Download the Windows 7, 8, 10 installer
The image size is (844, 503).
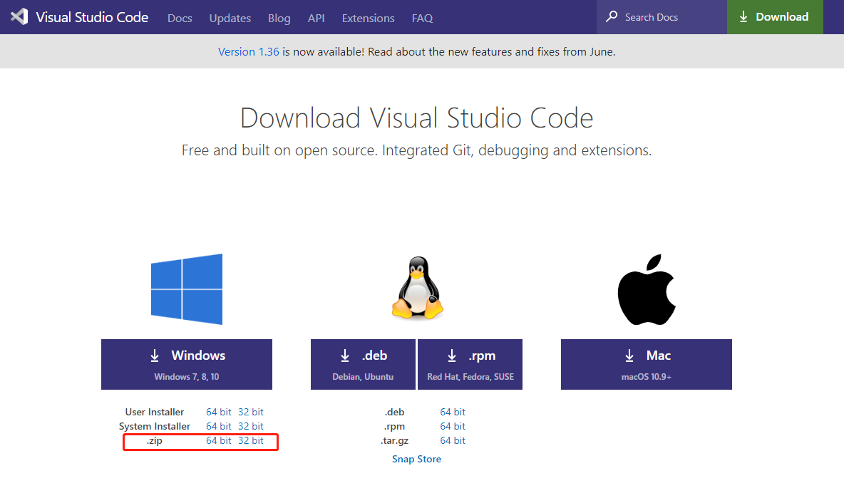click(187, 364)
